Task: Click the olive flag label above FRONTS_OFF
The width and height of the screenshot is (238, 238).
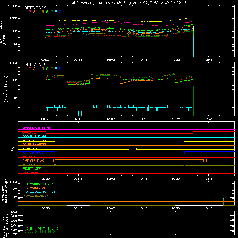Action: pyautogui.click(x=29, y=165)
